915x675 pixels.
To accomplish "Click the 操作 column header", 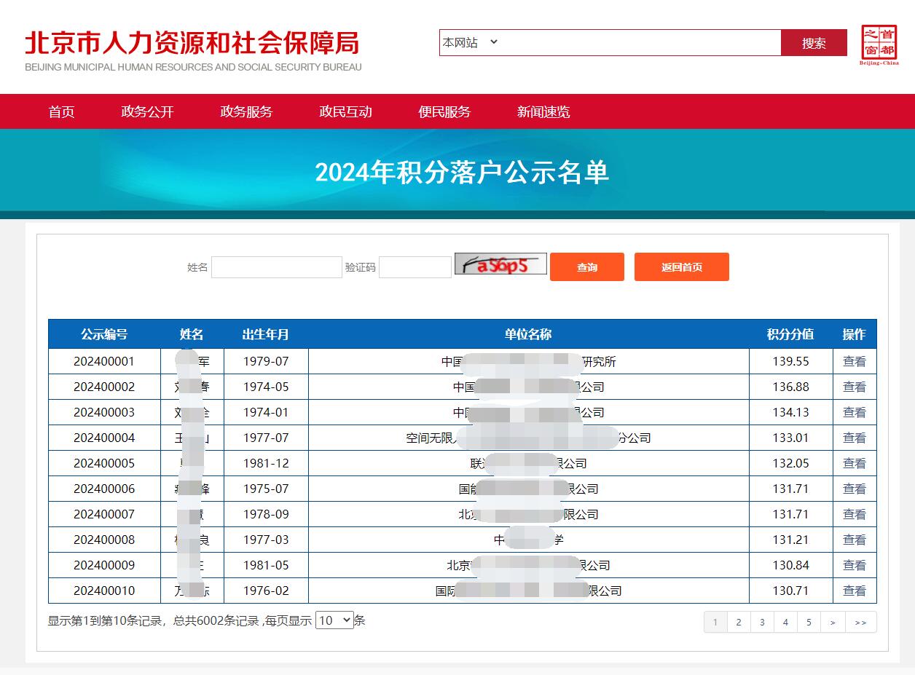I will (855, 334).
